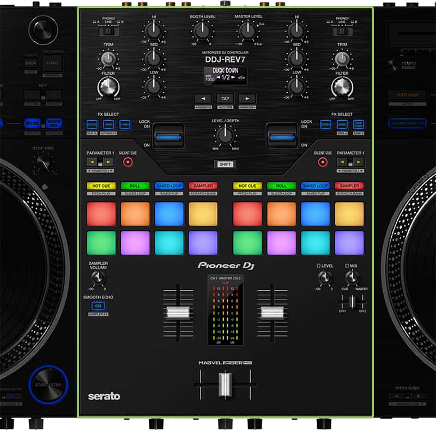Click the MASTER LEVEL knob
436x430 pixels.
click(248, 31)
